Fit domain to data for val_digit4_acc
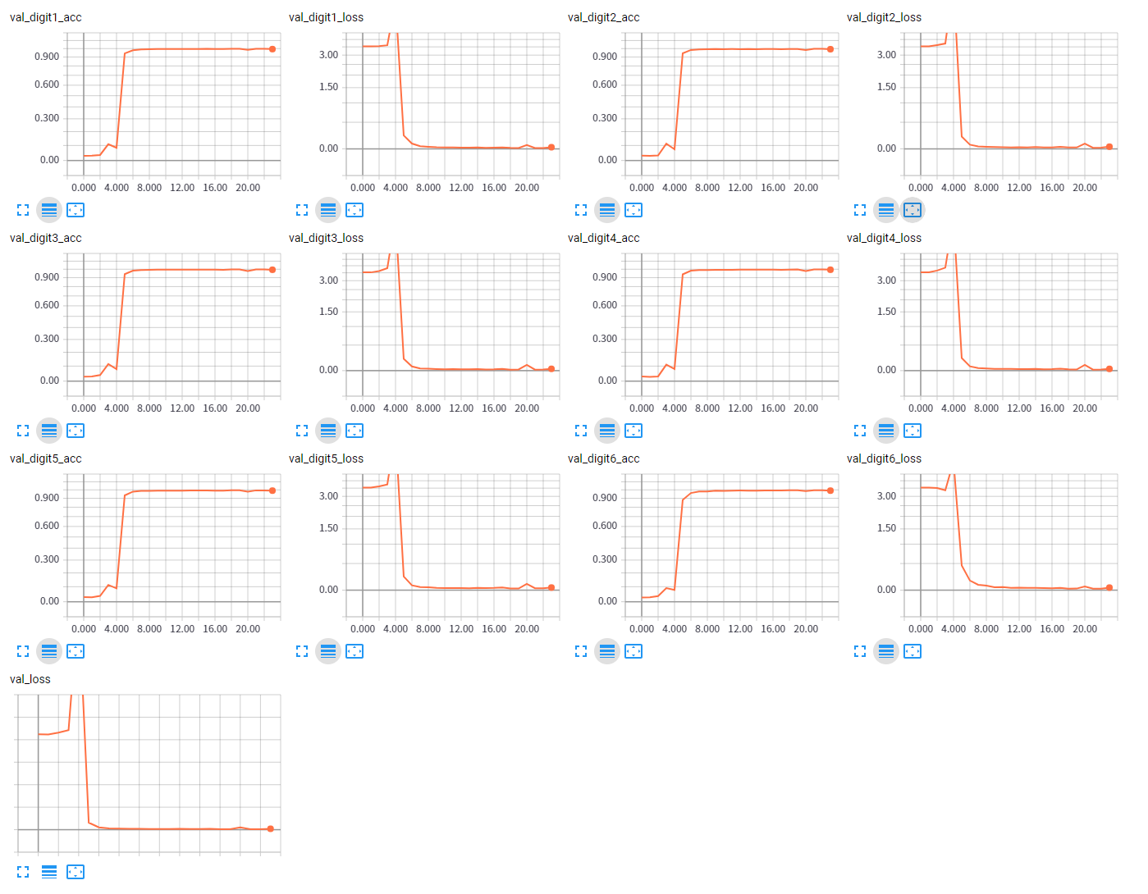Screen dimensions: 1148x894 coord(633,431)
